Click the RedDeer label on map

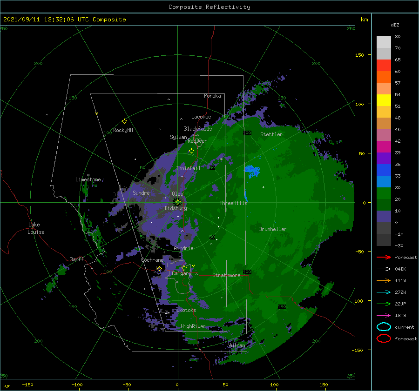click(x=197, y=141)
